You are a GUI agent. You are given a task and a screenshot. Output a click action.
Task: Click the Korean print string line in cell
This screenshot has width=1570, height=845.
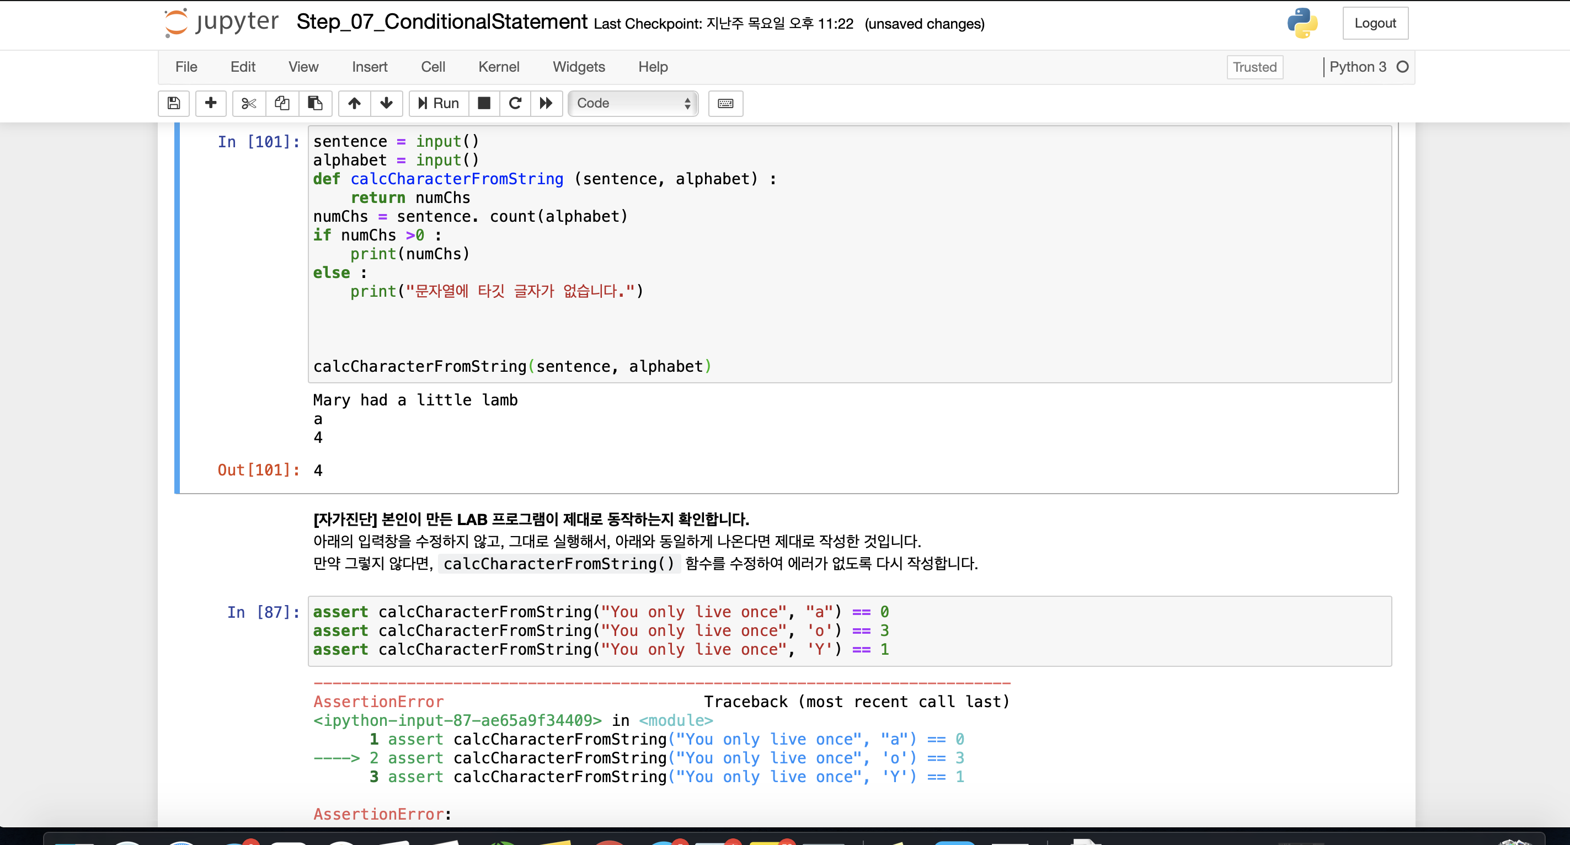click(x=496, y=291)
